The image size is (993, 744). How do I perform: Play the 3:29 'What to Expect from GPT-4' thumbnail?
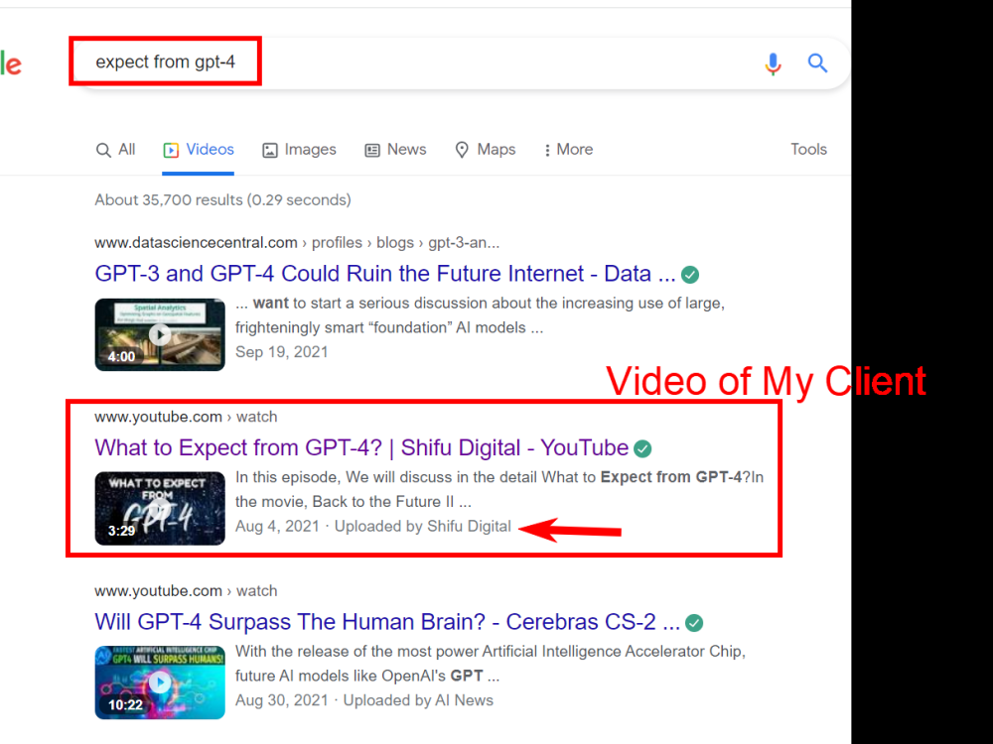(x=160, y=509)
